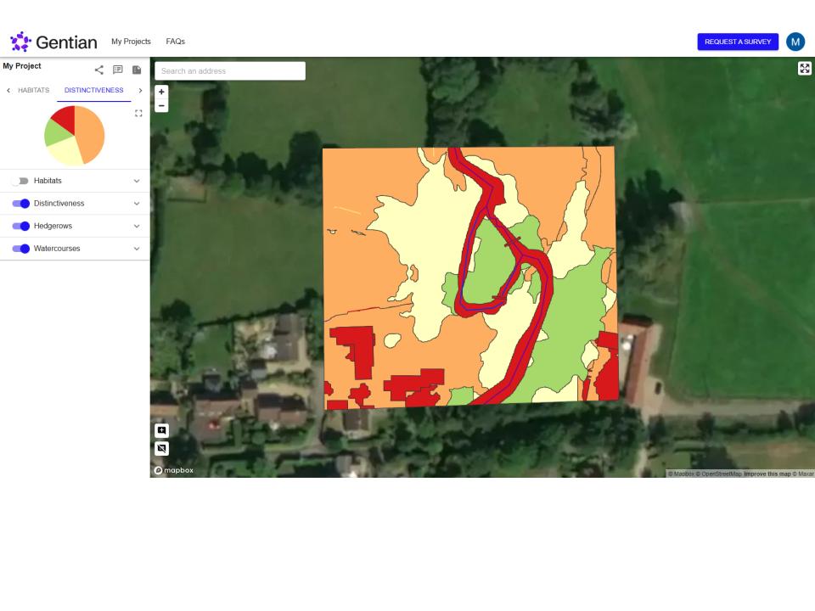
Task: Hide comments on the map
Action: (x=161, y=448)
